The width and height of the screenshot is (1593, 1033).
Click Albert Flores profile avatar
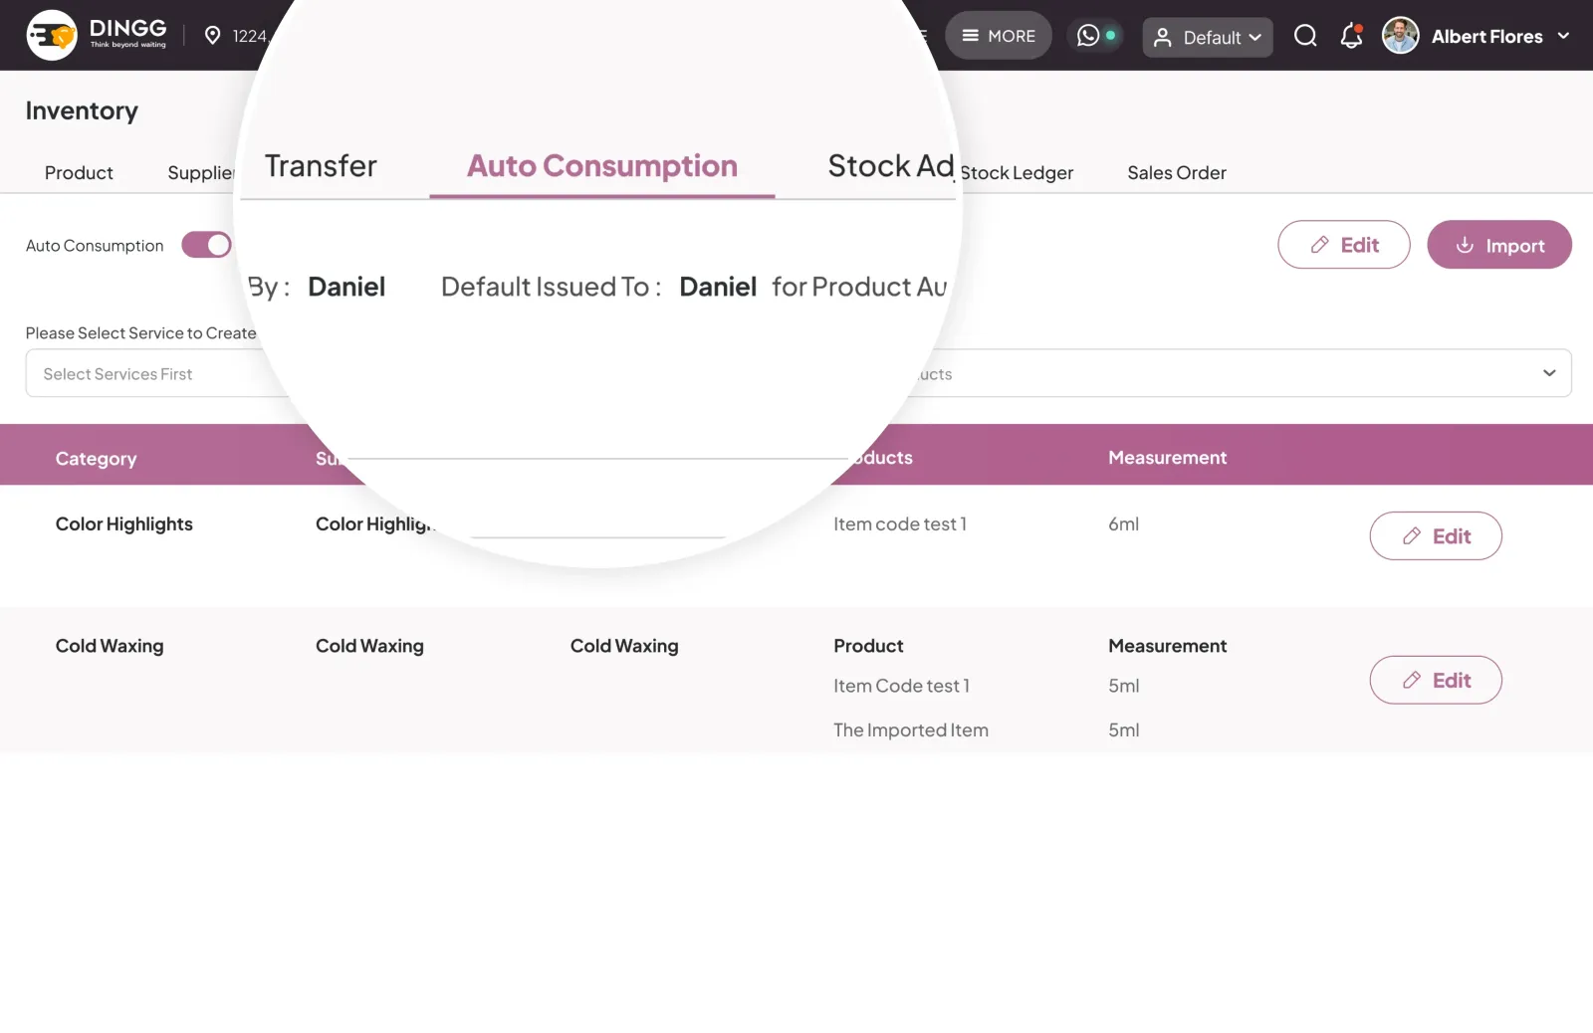click(x=1400, y=36)
